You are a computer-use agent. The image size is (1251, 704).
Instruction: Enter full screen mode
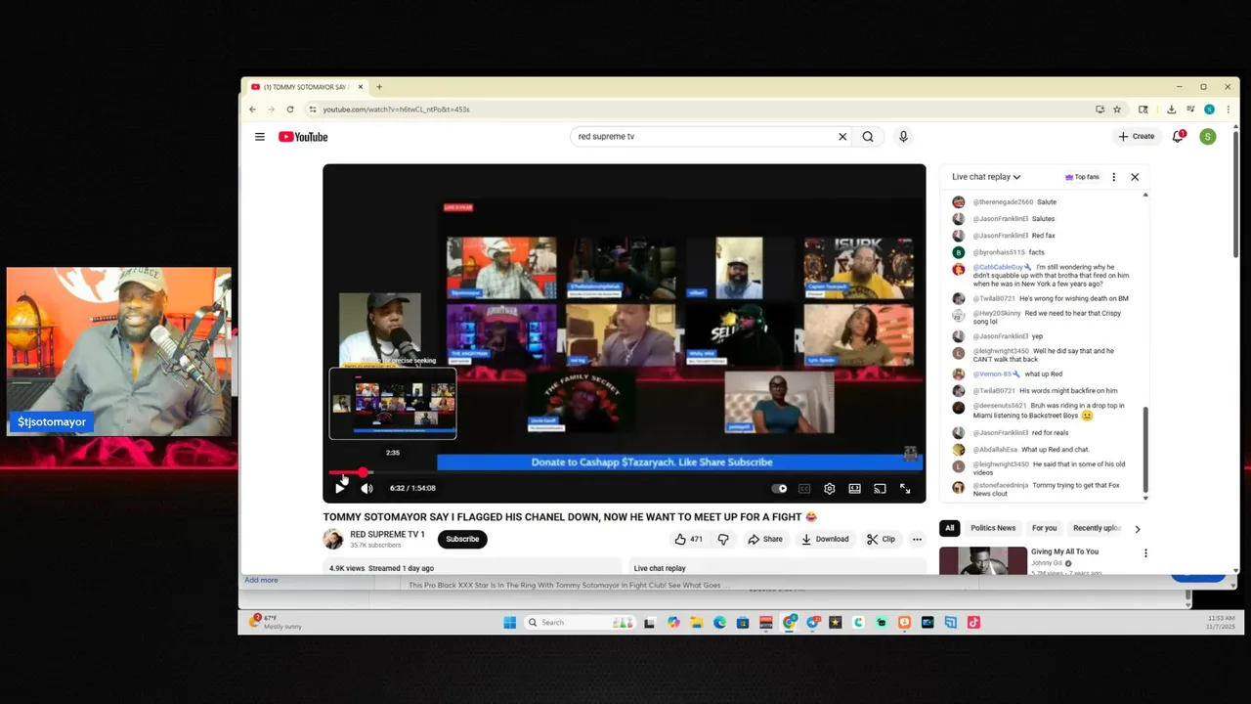pos(905,489)
